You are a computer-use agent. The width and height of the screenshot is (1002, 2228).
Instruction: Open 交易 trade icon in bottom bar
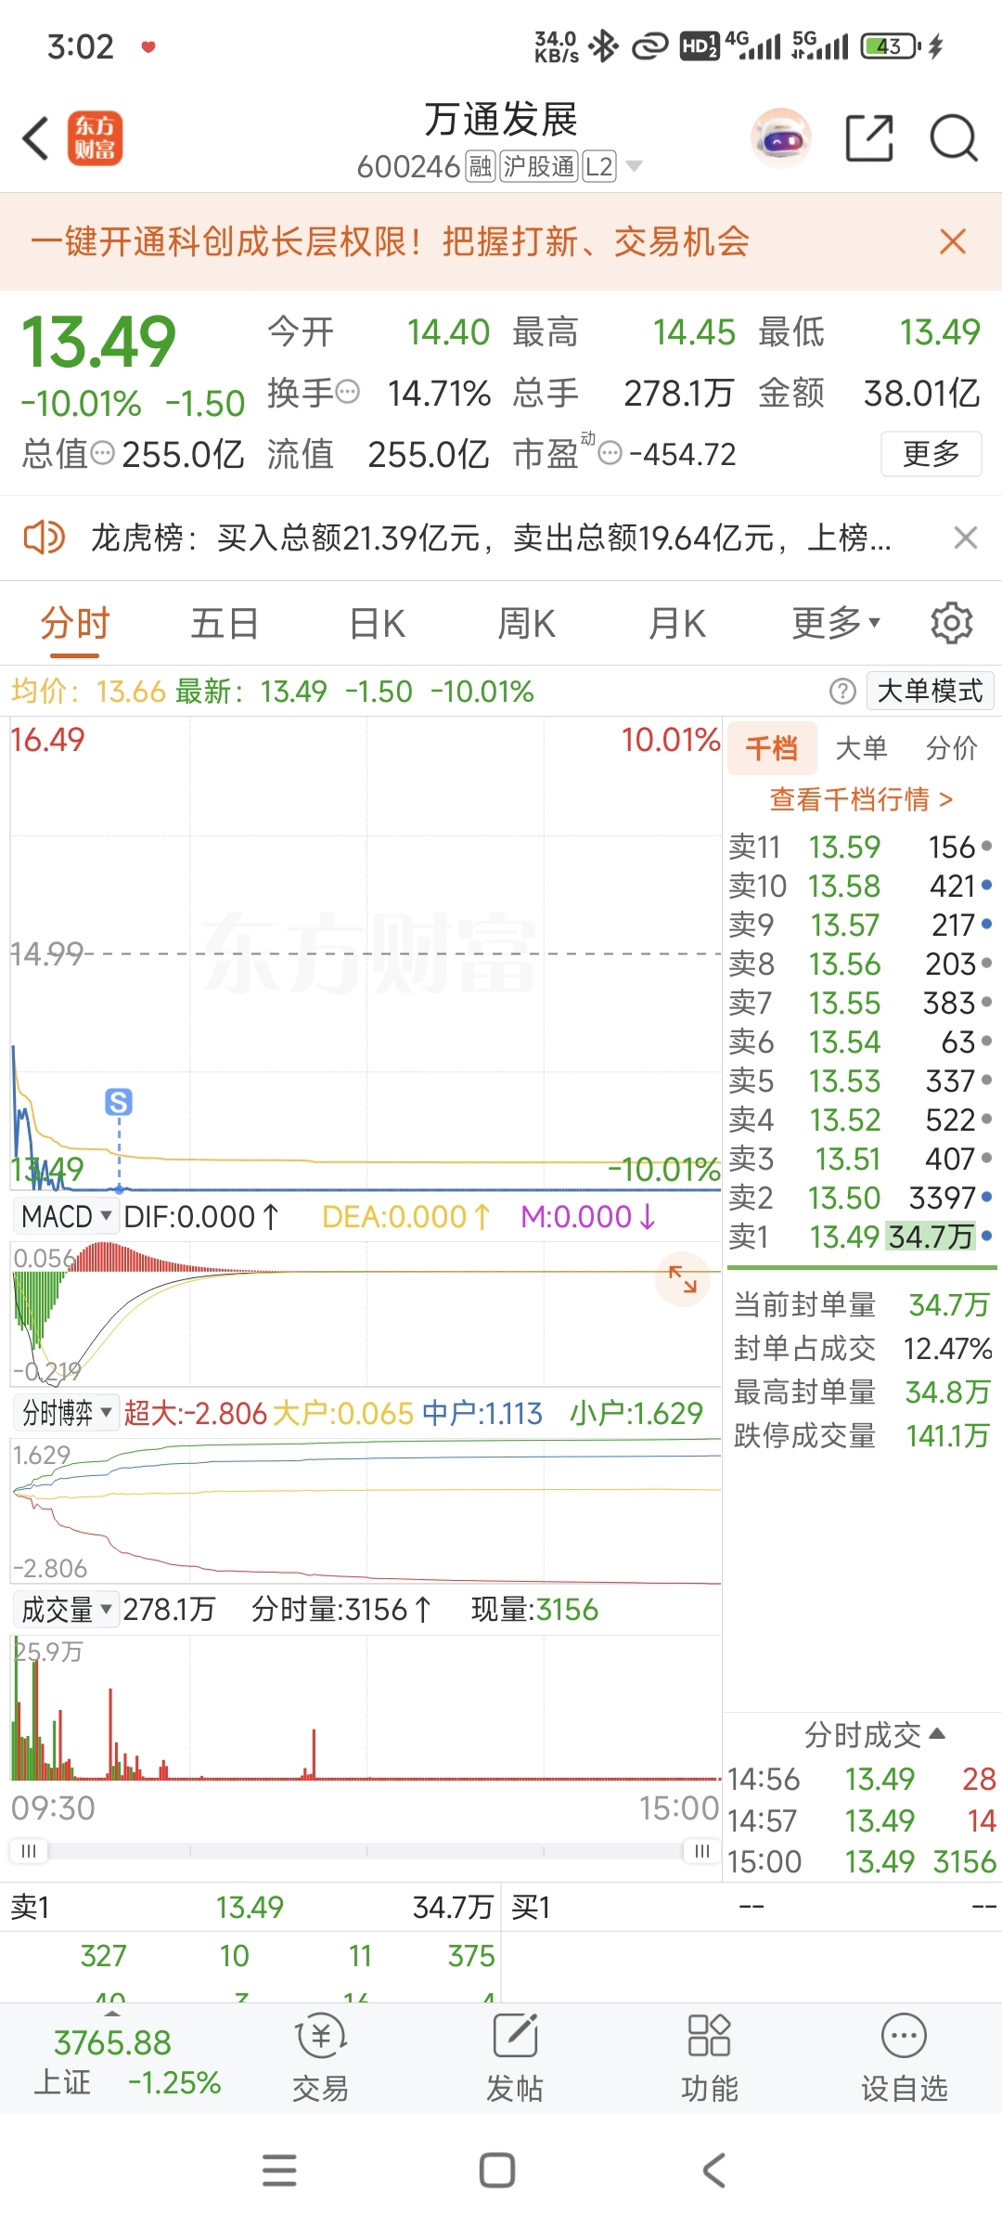(x=321, y=2058)
